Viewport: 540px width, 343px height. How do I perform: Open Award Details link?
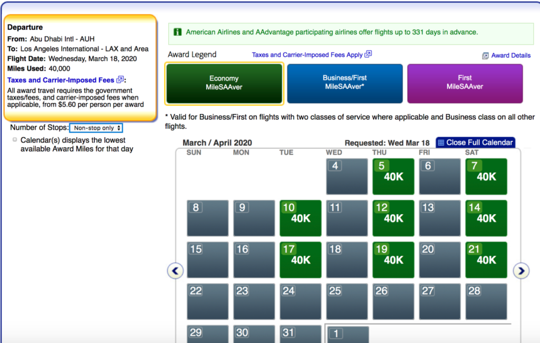(510, 55)
